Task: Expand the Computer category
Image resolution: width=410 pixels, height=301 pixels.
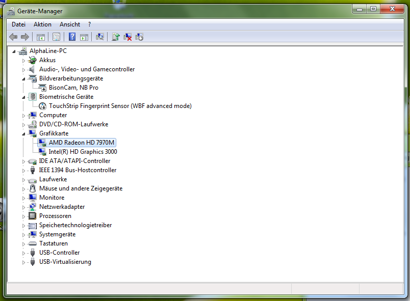Action: coord(23,116)
